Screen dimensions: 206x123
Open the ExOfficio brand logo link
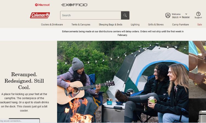coord(74,5)
